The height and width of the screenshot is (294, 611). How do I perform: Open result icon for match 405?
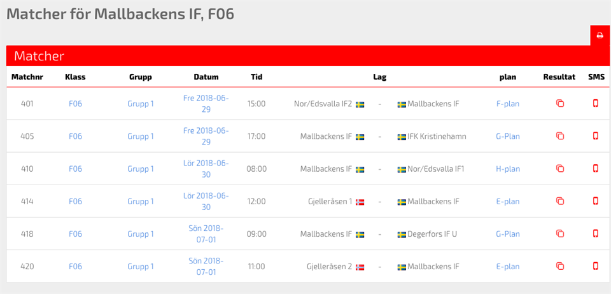[560, 136]
